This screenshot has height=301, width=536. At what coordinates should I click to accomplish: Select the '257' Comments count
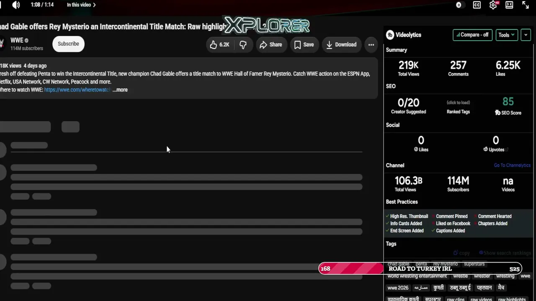(x=458, y=65)
